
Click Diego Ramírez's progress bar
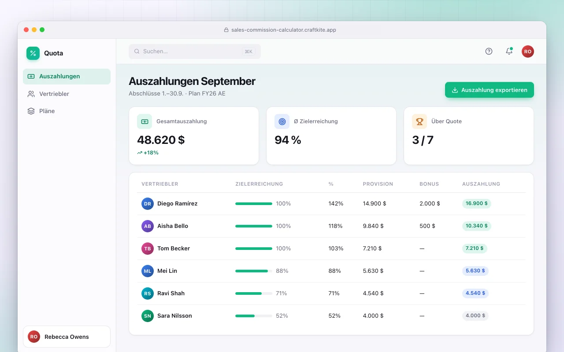click(x=254, y=204)
